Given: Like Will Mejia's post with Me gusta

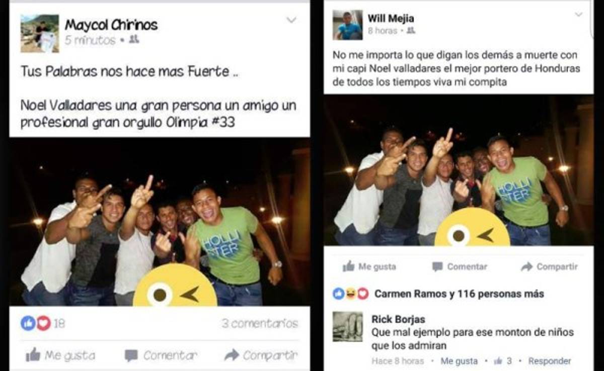Looking at the screenshot, I should click(369, 266).
